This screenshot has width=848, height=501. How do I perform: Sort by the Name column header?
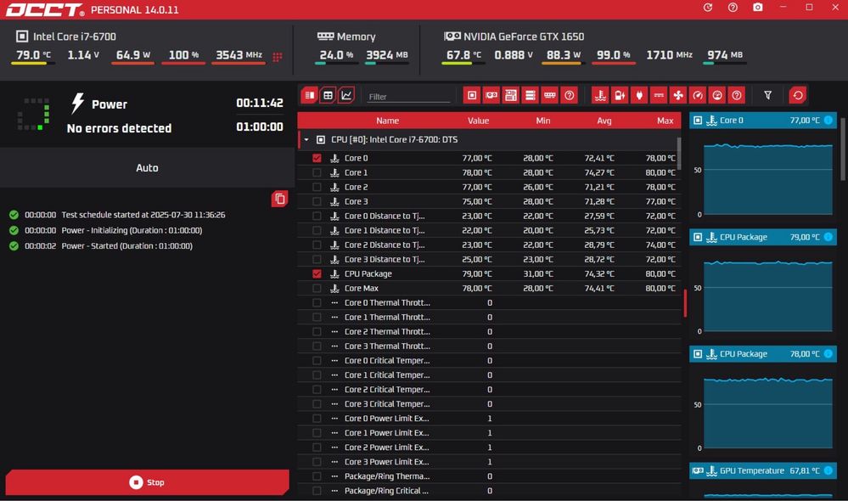(x=387, y=121)
